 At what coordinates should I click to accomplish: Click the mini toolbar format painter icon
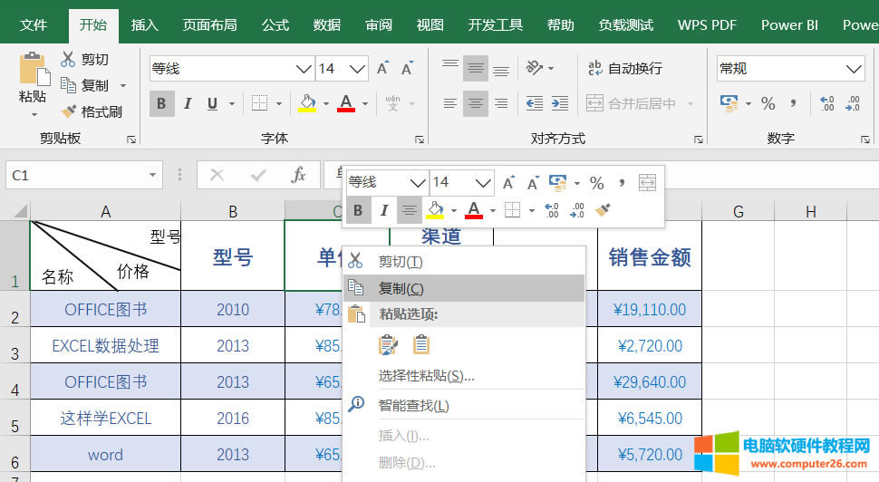[602, 210]
